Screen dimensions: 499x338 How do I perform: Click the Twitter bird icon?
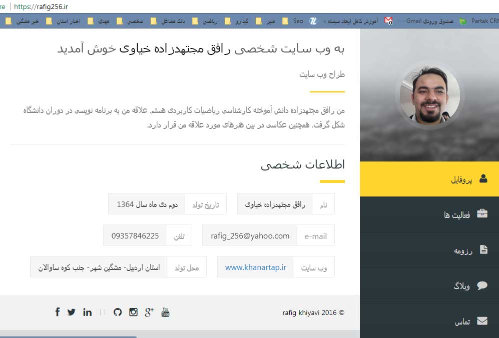[72, 312]
